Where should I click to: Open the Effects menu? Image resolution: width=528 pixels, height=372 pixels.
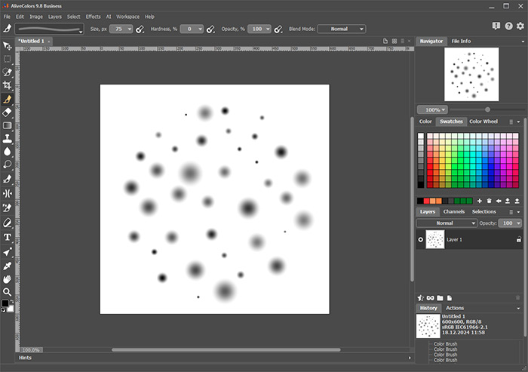coord(93,17)
